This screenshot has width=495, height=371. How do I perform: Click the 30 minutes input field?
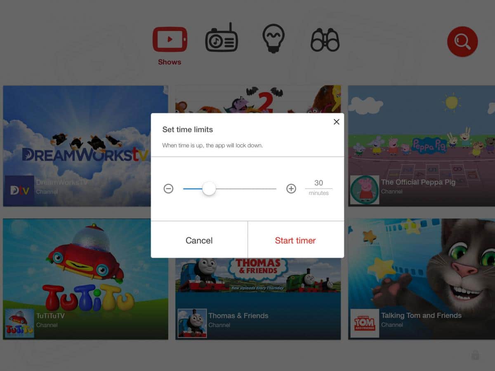318,183
